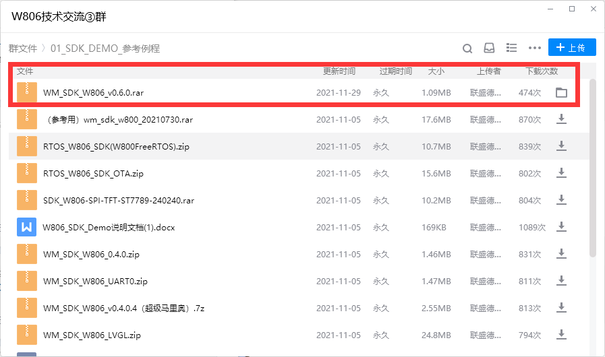Click archive icon of wm_sdk_w800_20210730.rar
Image resolution: width=605 pixels, height=357 pixels.
(x=27, y=119)
